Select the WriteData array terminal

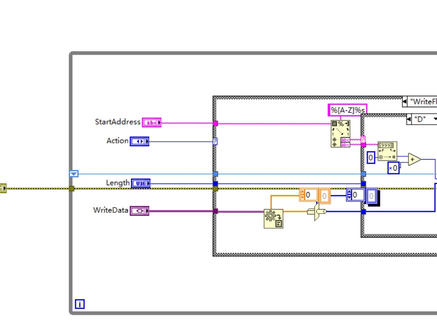pyautogui.click(x=140, y=210)
